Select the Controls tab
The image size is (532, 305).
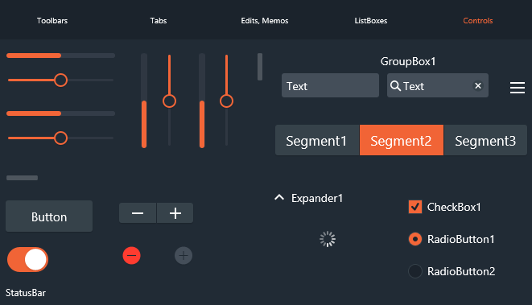point(478,21)
